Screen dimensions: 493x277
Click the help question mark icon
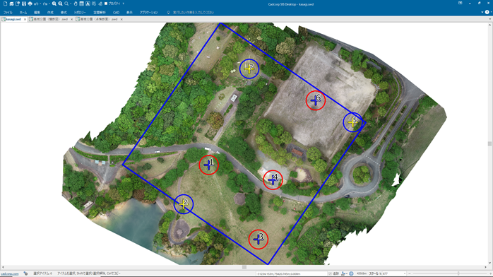point(487,12)
